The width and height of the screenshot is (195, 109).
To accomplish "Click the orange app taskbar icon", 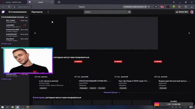I will click(x=28, y=107).
